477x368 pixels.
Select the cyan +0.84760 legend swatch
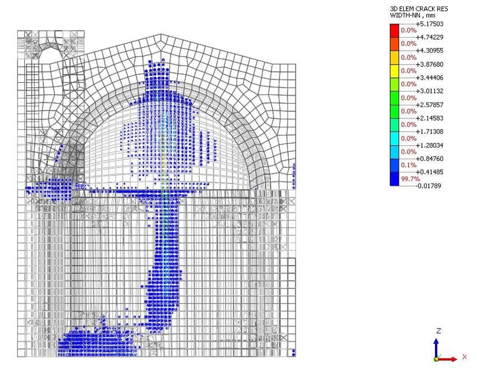394,152
